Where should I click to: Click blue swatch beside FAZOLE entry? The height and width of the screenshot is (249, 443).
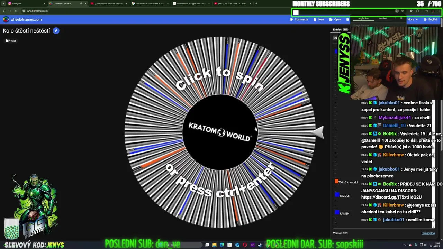tap(337, 195)
